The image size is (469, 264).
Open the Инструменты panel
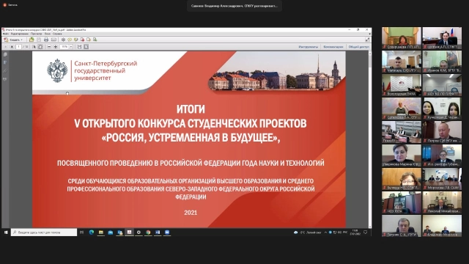click(x=308, y=47)
